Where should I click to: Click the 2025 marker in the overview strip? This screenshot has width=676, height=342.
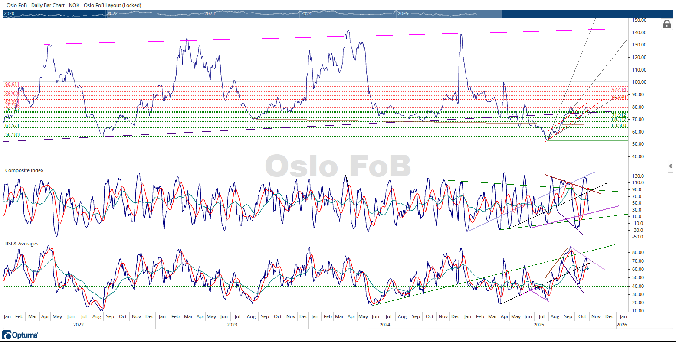(x=403, y=14)
